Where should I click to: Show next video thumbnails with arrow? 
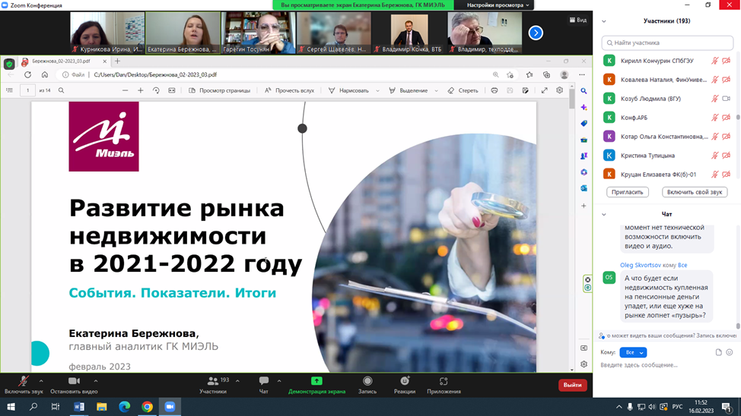pos(536,33)
